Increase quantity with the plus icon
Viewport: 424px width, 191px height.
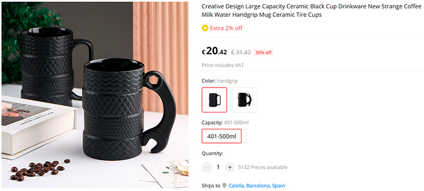(x=229, y=167)
